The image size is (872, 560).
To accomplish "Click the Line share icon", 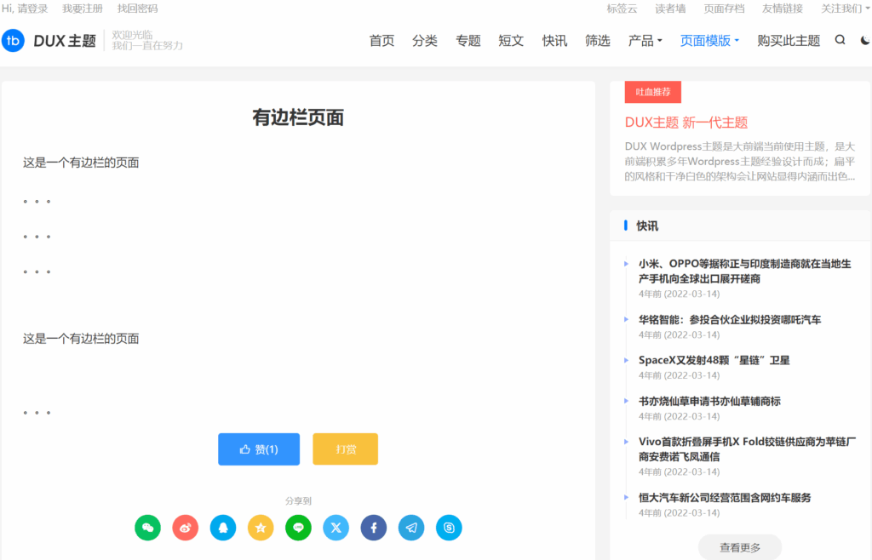I will tap(298, 528).
